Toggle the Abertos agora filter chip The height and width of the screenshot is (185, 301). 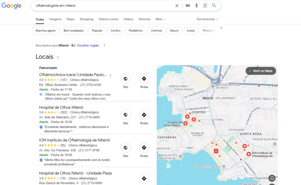point(45,30)
